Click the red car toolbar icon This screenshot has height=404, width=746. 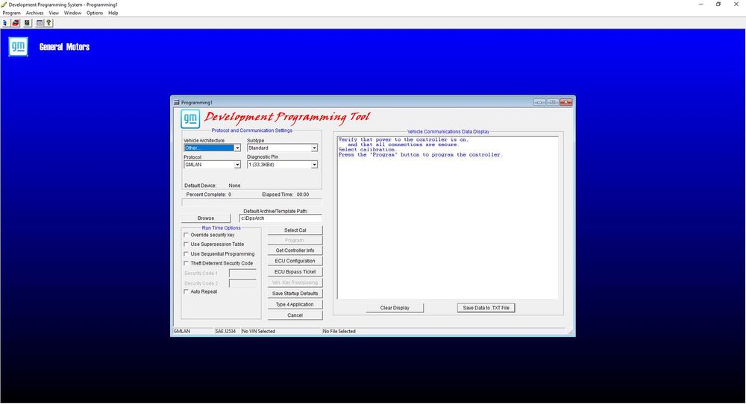pos(16,23)
